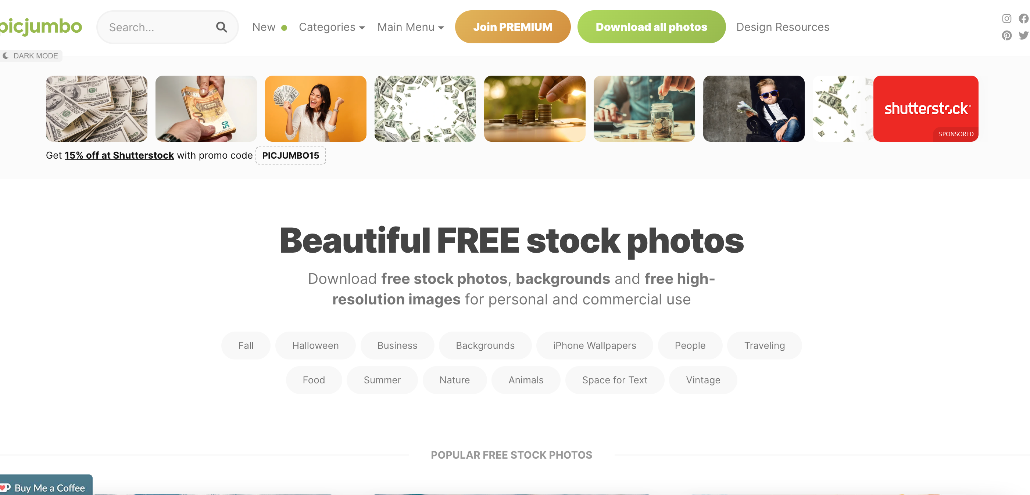Open the woman holding cash thumbnail

[315, 109]
